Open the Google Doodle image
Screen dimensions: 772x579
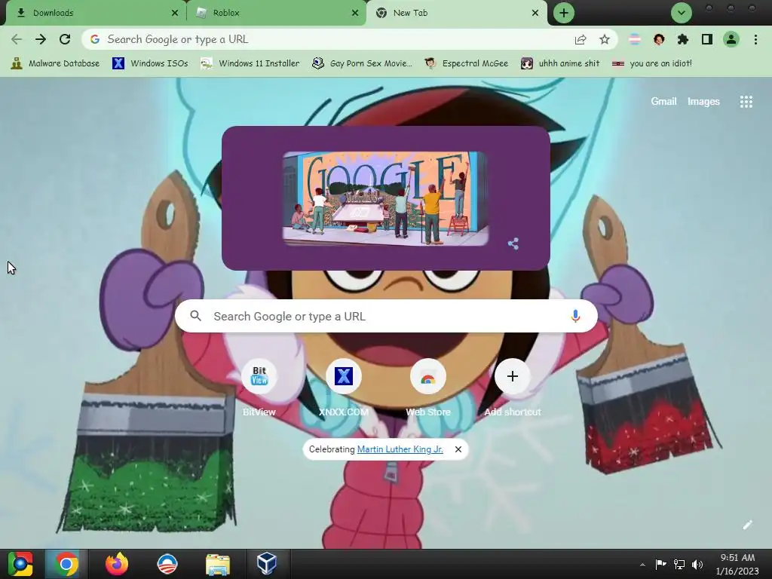[385, 198]
